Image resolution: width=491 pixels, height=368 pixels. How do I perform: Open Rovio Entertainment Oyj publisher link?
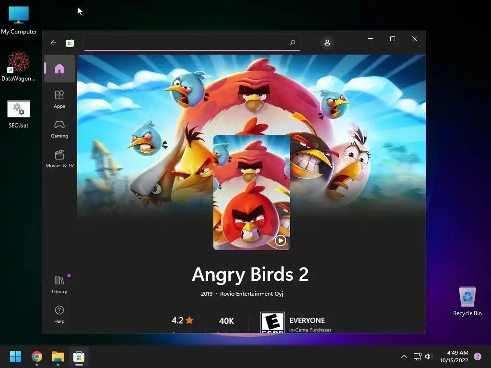click(x=252, y=294)
